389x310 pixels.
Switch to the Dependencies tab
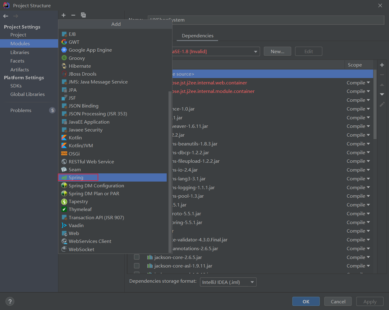198,36
